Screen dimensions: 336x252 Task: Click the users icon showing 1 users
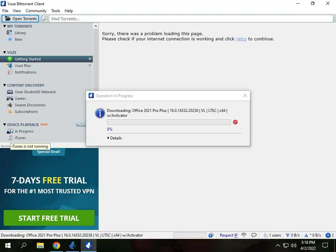(266, 235)
